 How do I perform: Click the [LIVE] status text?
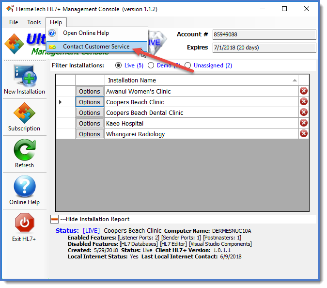tap(92, 231)
